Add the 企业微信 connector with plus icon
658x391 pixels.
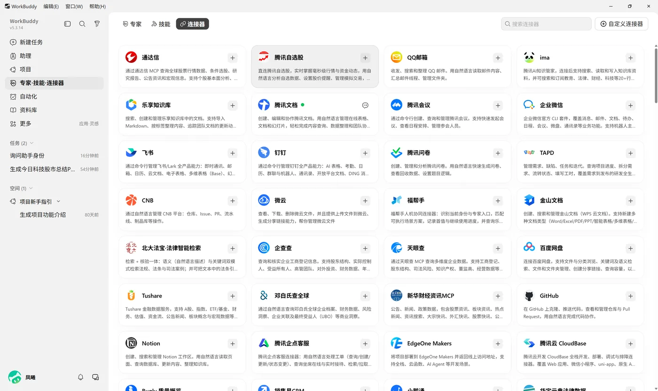(x=631, y=106)
